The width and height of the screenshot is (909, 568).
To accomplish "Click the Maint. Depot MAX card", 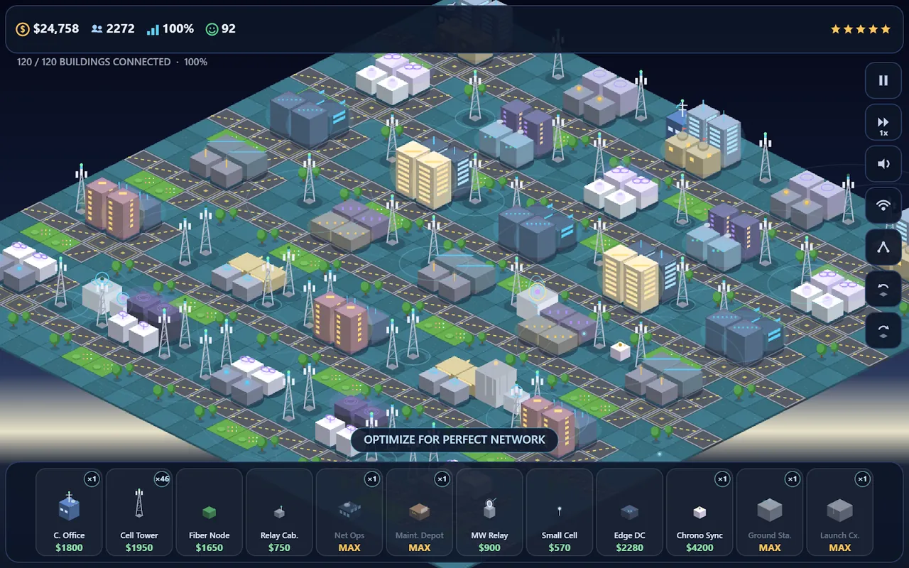I will pos(419,512).
